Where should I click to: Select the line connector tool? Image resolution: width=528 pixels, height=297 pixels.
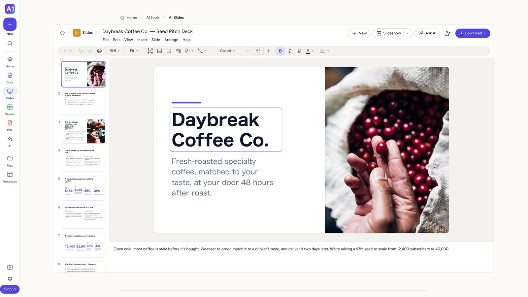(200, 51)
